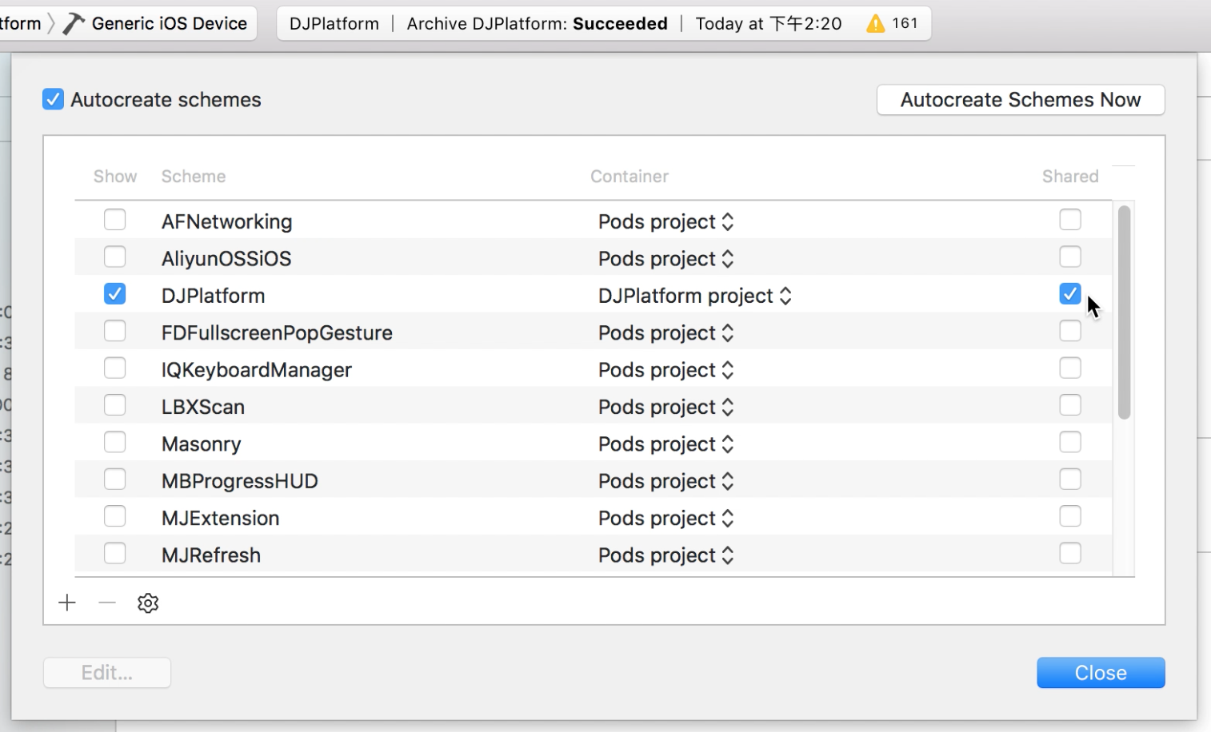Untick the Shared checkbox for DJPlatform

1069,294
